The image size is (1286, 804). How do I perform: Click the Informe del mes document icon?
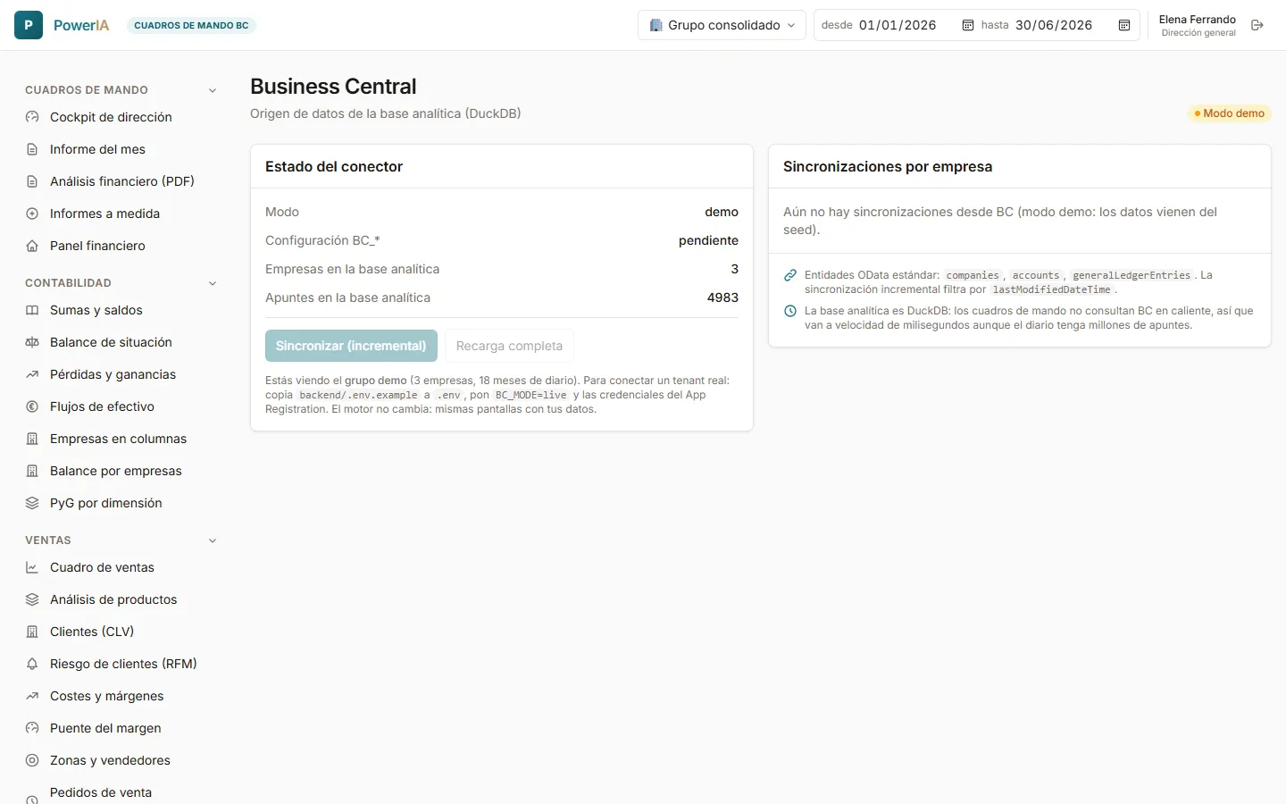point(32,149)
